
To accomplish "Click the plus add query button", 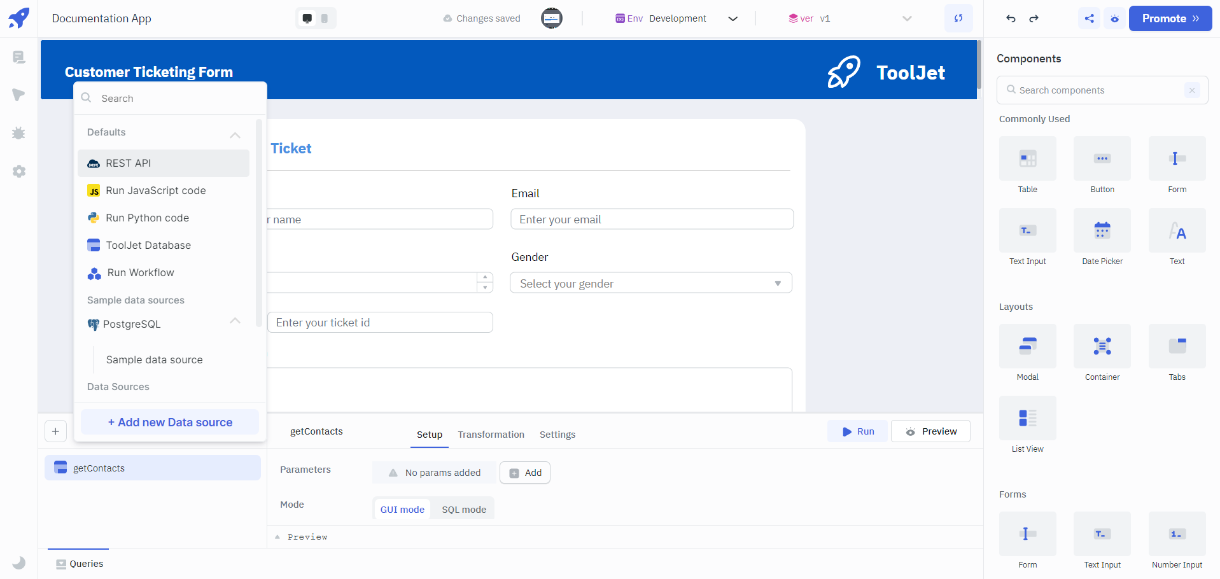I will pos(55,431).
